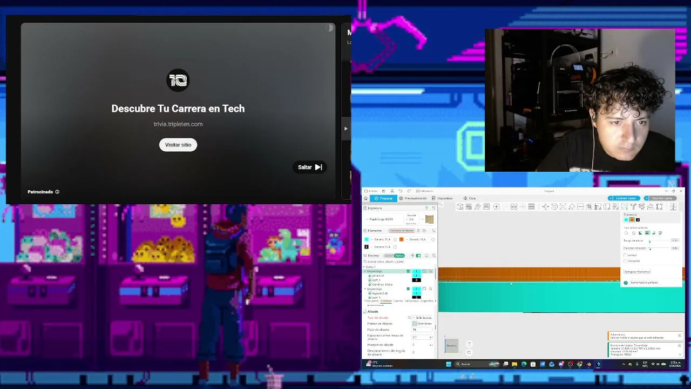Switch to the Previsualización tab
This screenshot has width=691, height=389.
[412, 198]
